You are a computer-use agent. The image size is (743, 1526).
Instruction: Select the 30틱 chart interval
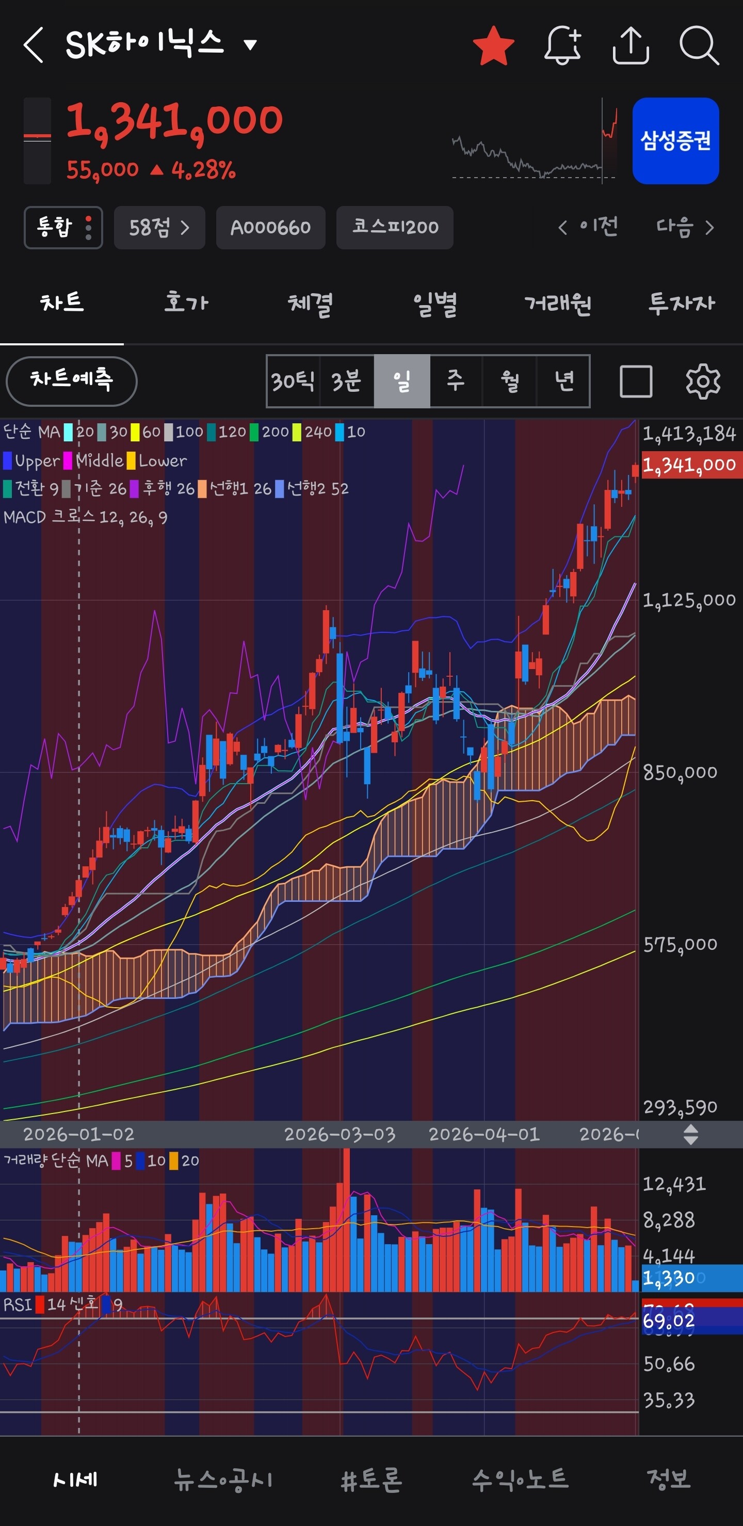point(293,381)
